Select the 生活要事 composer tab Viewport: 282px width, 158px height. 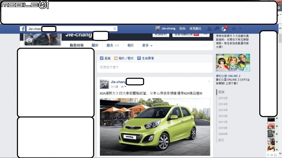146,58
